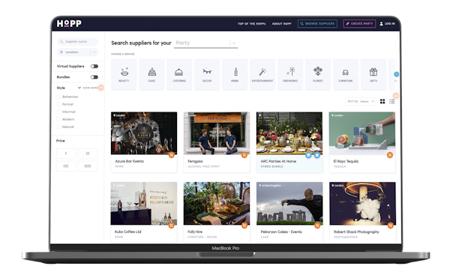Toggle the Virtual Suppliers switch
Screen dimensions: 450x278
pyautogui.click(x=94, y=66)
